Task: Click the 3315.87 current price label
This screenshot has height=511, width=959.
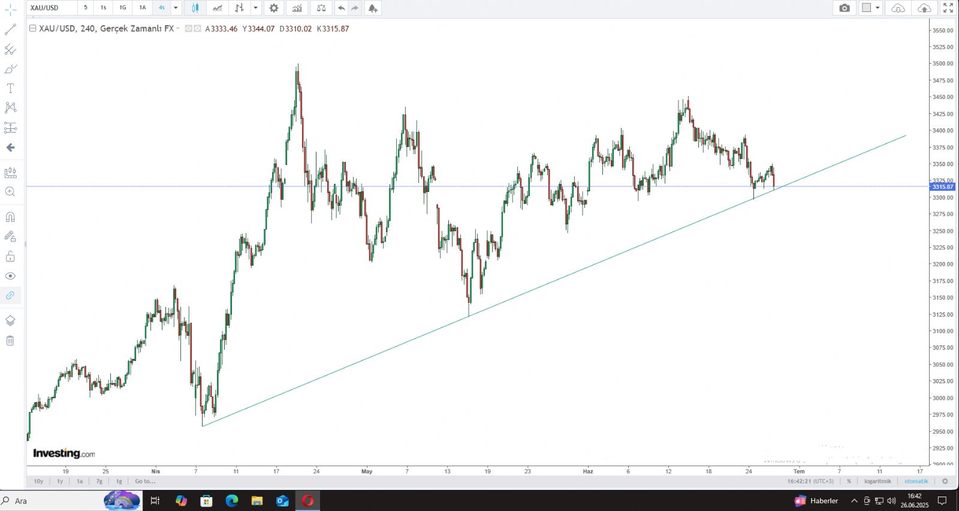Action: 943,187
